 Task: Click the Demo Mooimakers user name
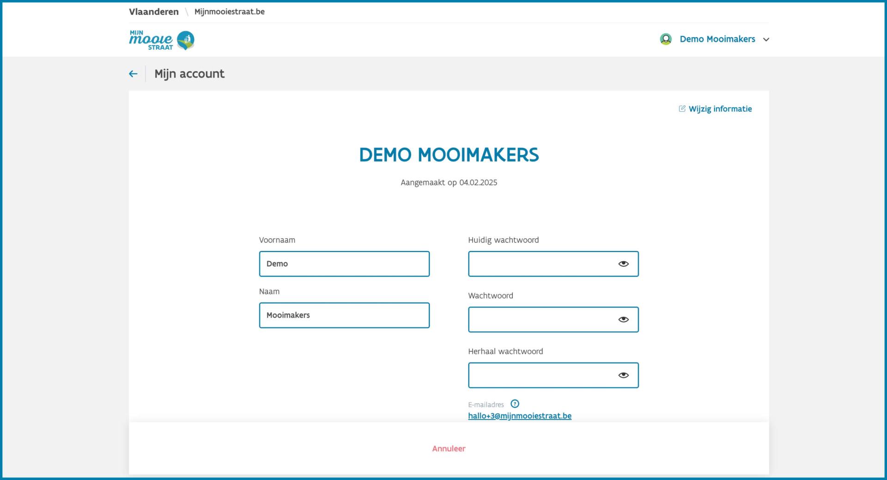[717, 39]
